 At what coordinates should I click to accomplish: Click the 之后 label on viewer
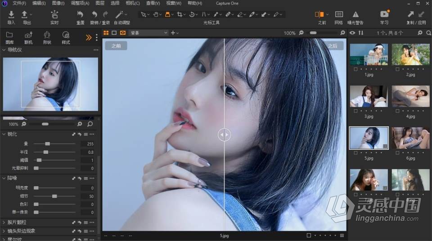coord(333,46)
